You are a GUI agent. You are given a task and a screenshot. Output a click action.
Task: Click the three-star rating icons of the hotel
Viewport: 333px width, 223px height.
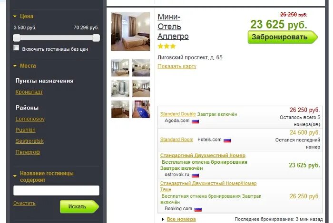click(x=167, y=46)
